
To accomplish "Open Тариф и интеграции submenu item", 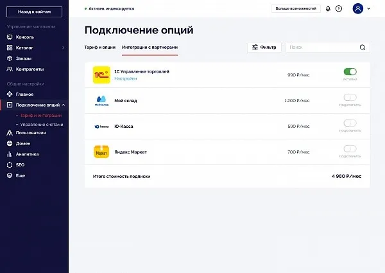I will pyautogui.click(x=41, y=115).
